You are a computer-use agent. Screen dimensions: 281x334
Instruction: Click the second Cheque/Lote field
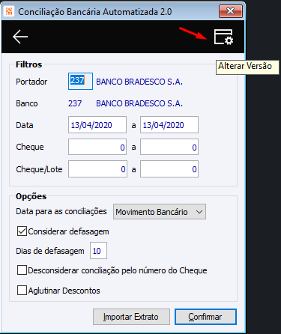click(169, 169)
